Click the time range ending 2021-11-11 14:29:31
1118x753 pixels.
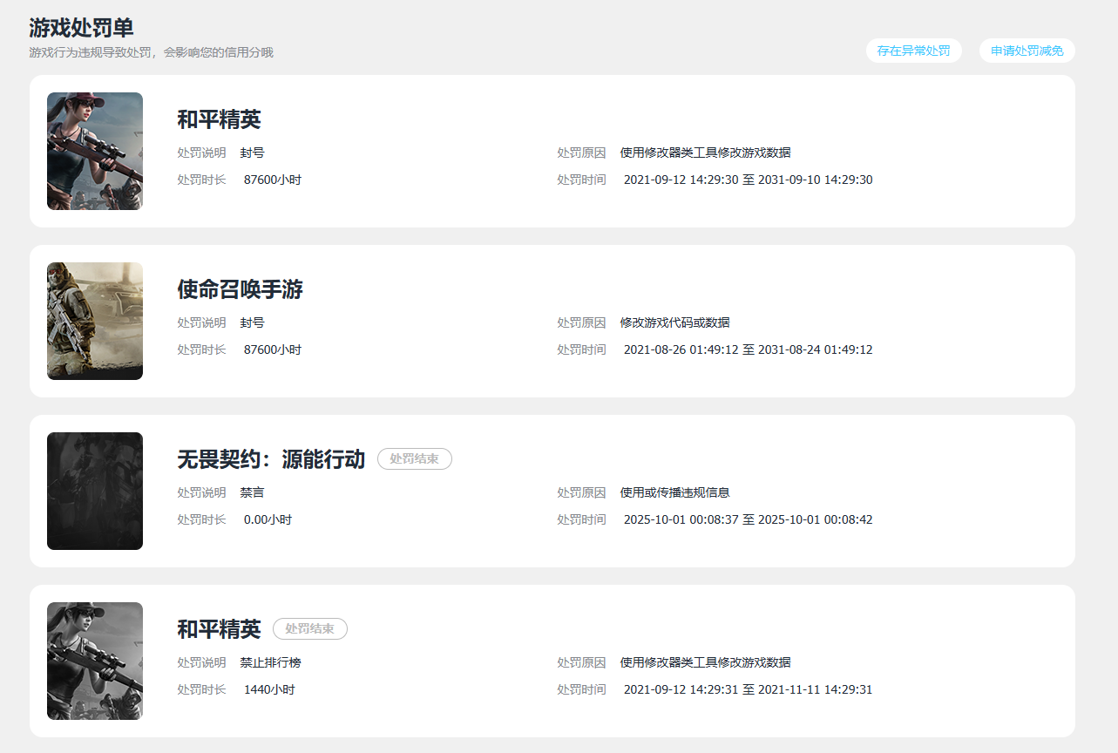(749, 689)
